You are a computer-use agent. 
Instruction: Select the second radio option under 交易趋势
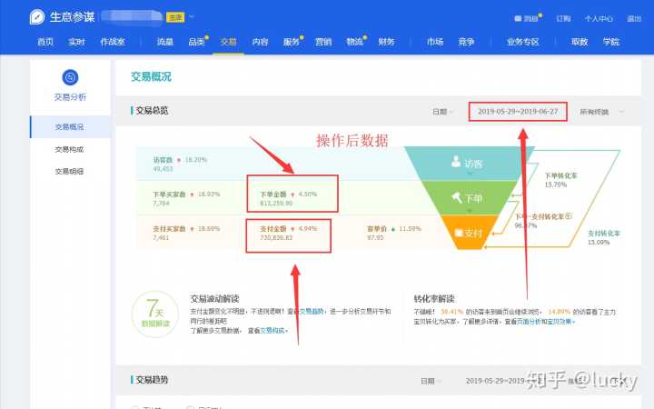(x=191, y=407)
